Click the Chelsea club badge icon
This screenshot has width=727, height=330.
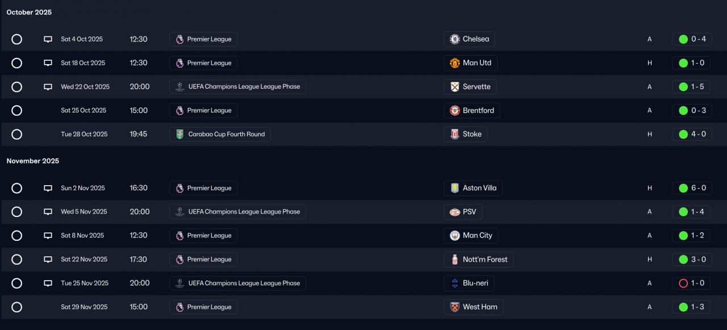[x=454, y=39]
